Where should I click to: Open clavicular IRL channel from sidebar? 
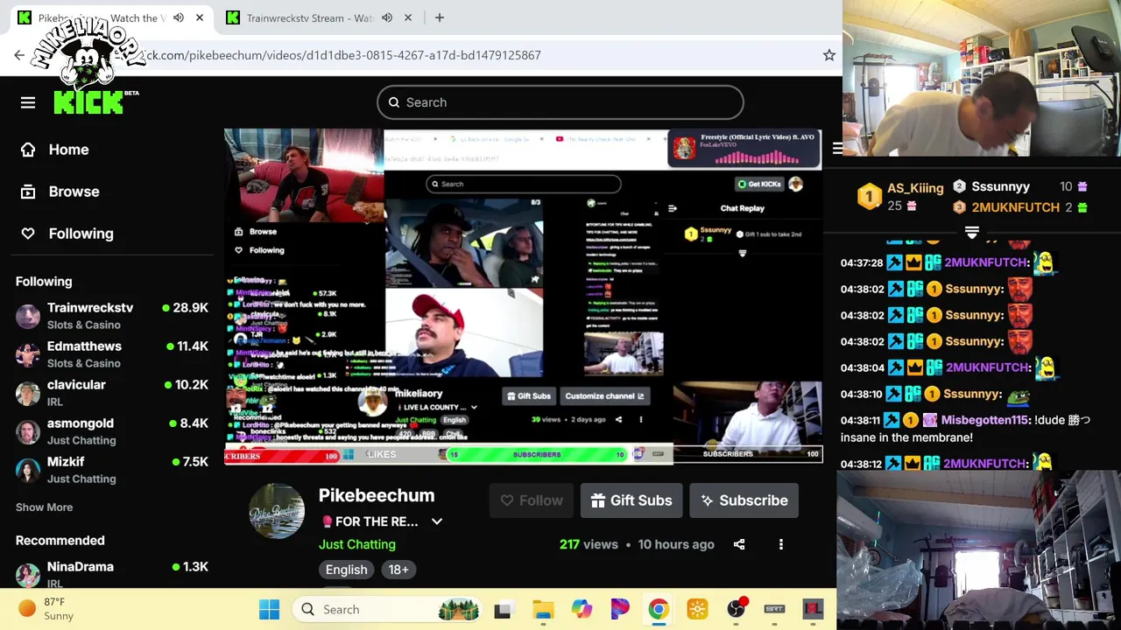[112, 393]
